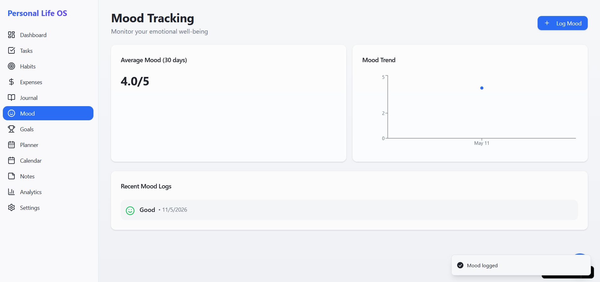Select the Goals trophy icon
Viewport: 600px width, 282px height.
[x=11, y=129]
